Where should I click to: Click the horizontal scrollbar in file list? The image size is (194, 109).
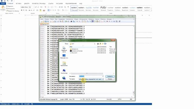[87, 73]
